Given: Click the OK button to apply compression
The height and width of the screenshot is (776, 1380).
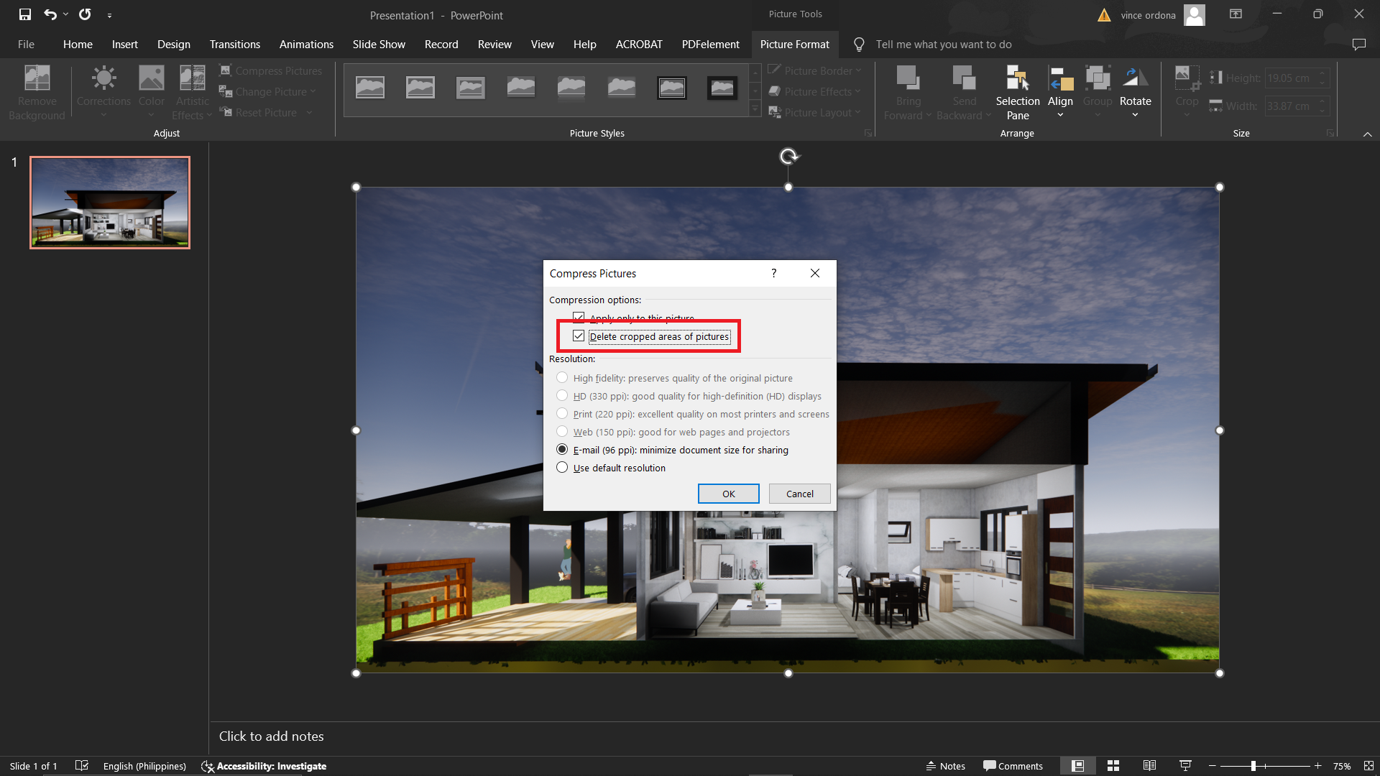Looking at the screenshot, I should tap(728, 493).
